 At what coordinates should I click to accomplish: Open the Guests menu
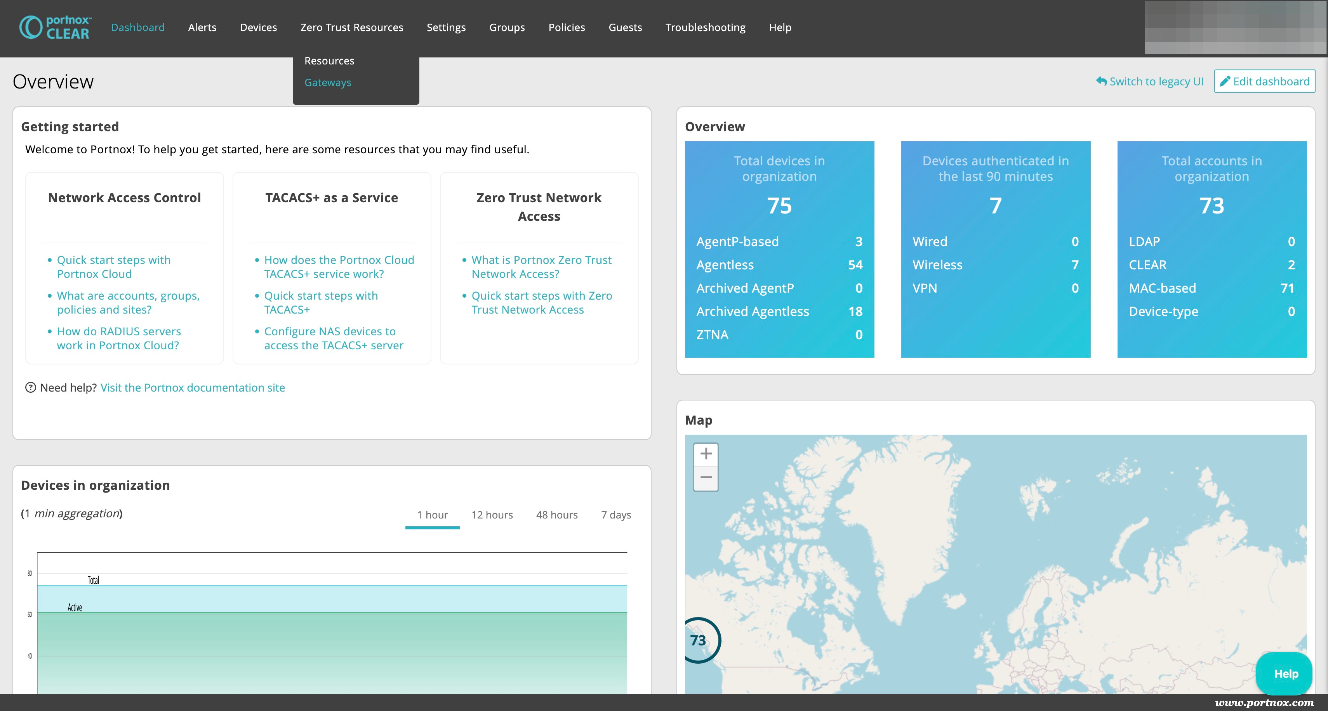point(625,27)
